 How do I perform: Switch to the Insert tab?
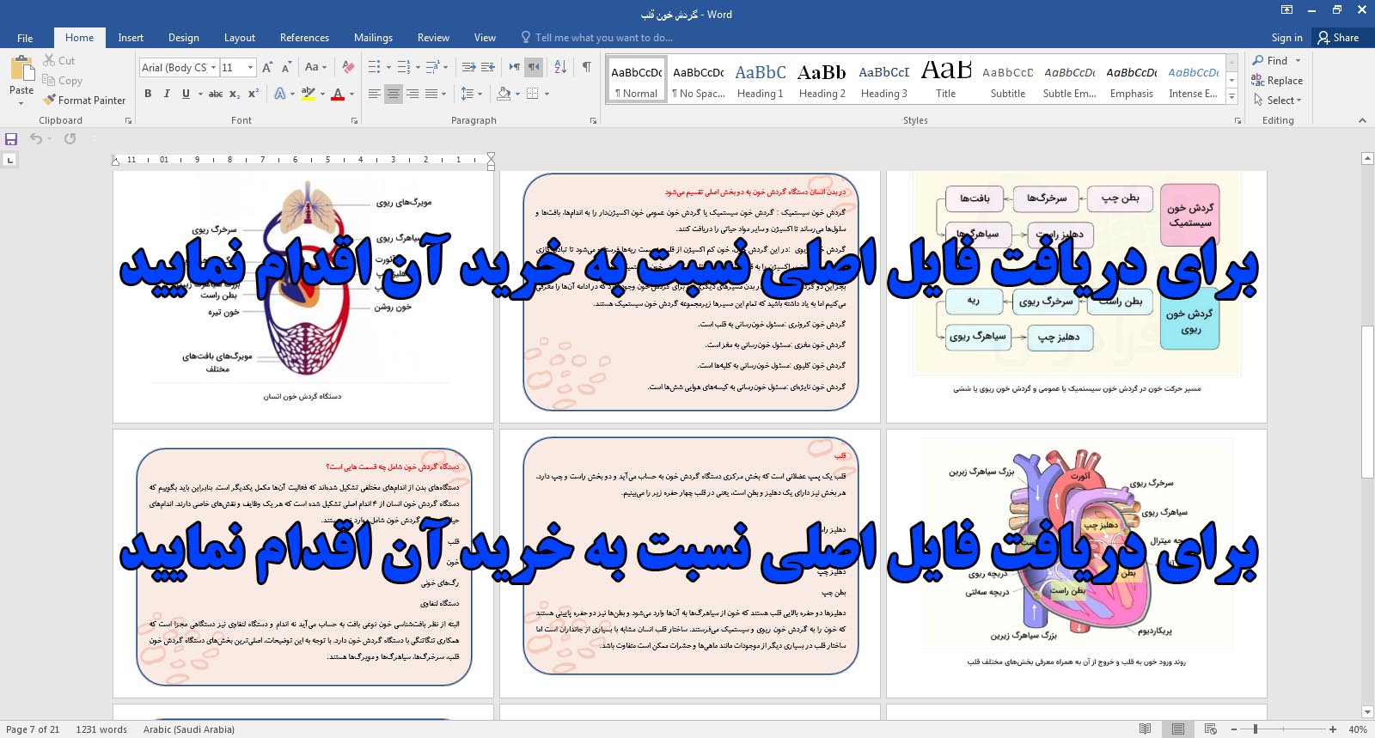pos(131,38)
